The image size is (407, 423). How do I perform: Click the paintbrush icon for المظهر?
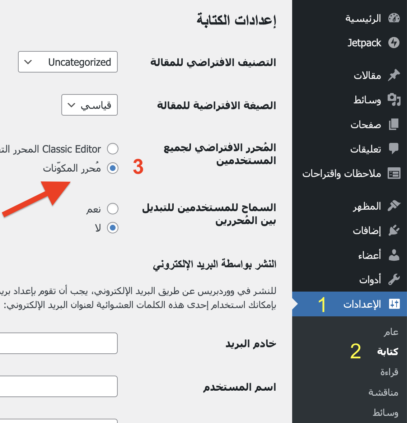(394, 206)
